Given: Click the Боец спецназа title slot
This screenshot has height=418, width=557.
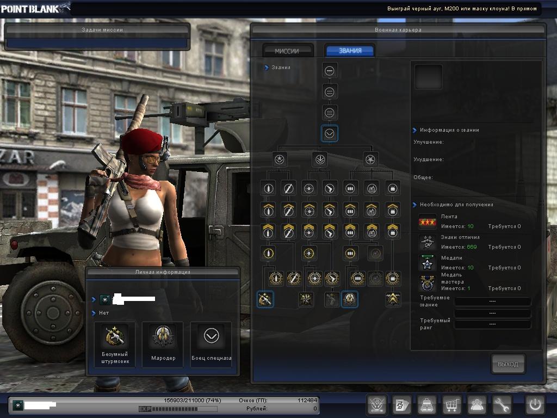Looking at the screenshot, I should click(211, 345).
